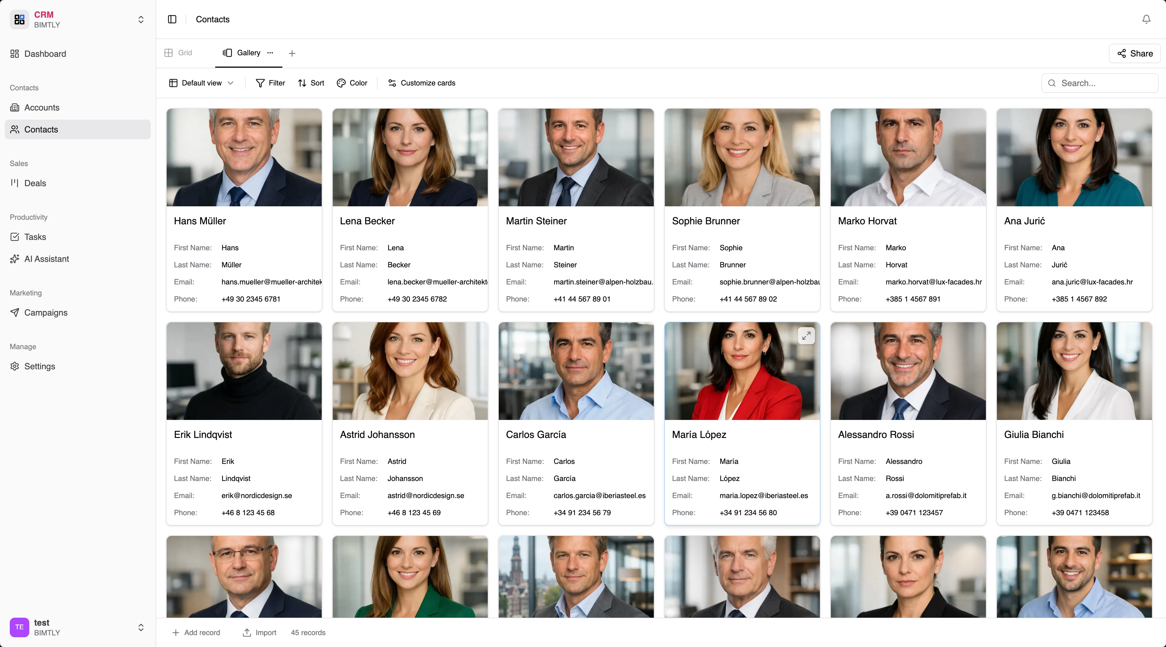Screen dimensions: 1166x647
Task: Switch to the Grid view tab
Action: click(x=178, y=53)
